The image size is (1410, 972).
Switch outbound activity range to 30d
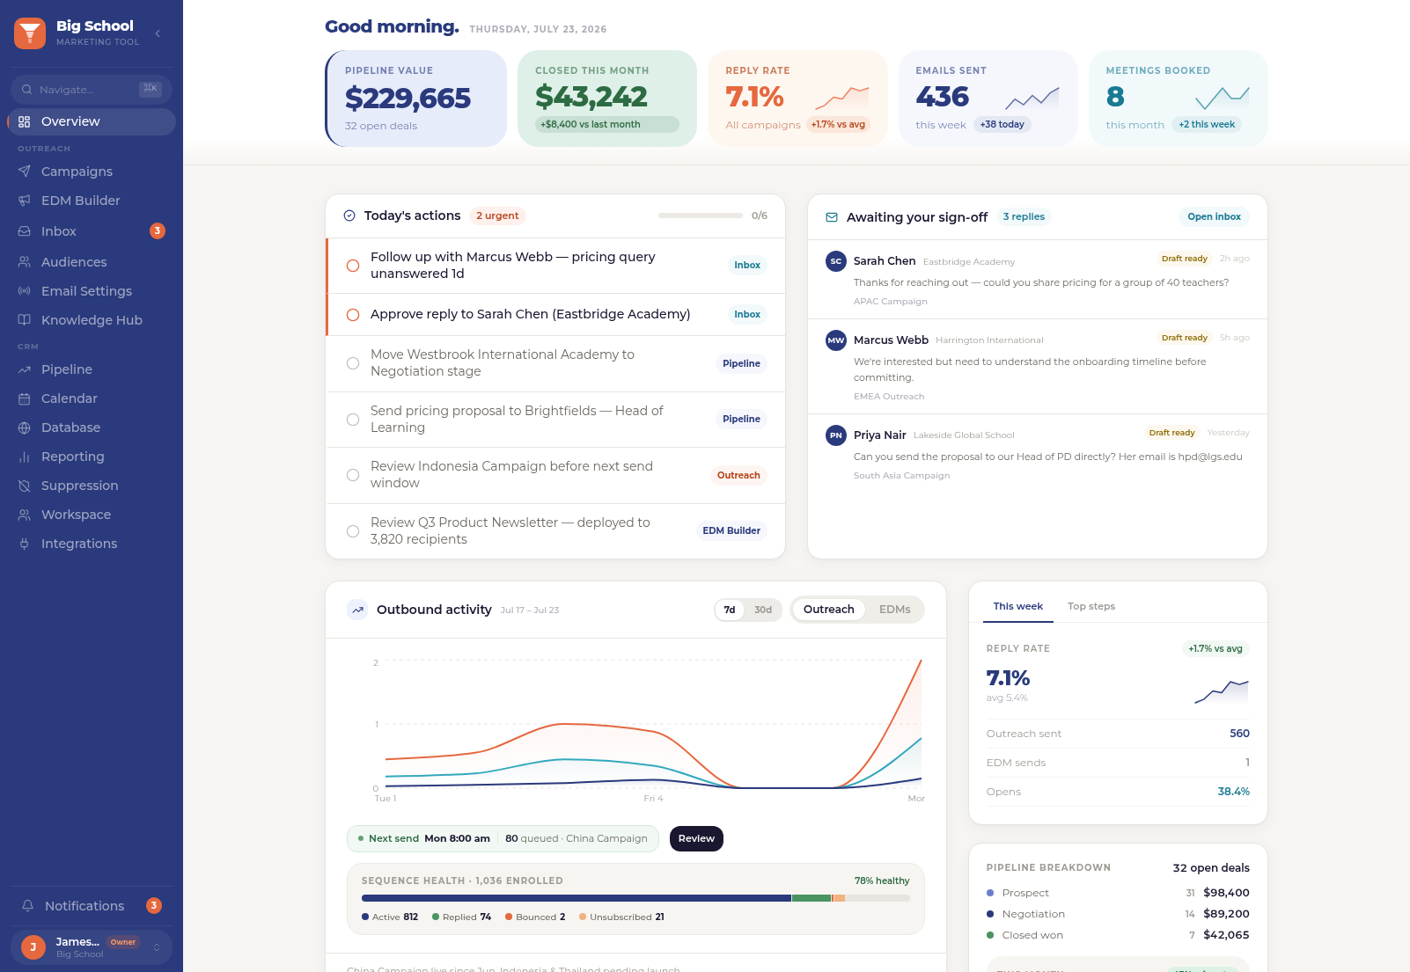(763, 610)
